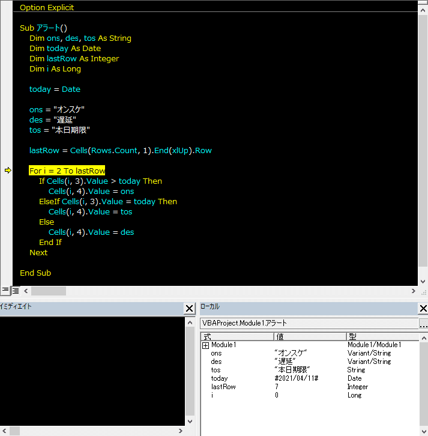
Task: Click the "本日期限" value in Locals
Action: coord(292,370)
